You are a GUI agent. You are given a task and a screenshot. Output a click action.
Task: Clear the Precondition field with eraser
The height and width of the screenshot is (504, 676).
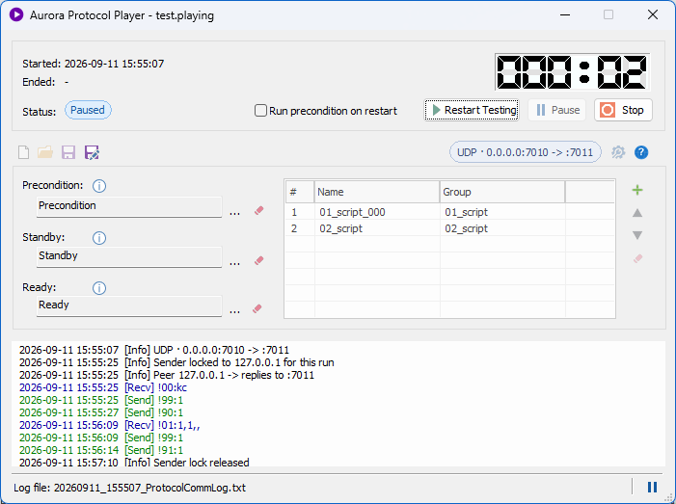click(x=258, y=210)
